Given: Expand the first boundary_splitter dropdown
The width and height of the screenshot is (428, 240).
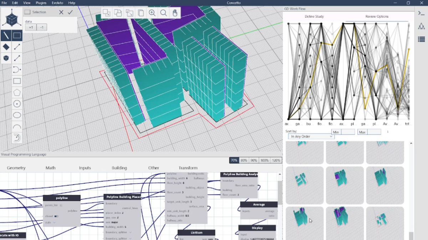Looking at the screenshot, I should tap(130, 233).
